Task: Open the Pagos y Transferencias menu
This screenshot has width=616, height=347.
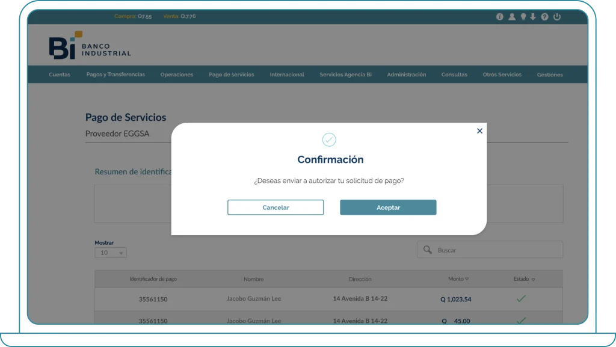Action: [115, 75]
